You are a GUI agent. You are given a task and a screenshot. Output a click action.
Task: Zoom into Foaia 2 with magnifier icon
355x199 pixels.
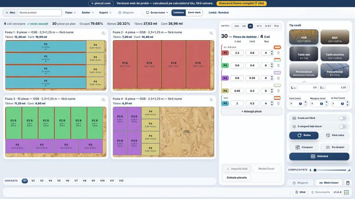[211, 33]
